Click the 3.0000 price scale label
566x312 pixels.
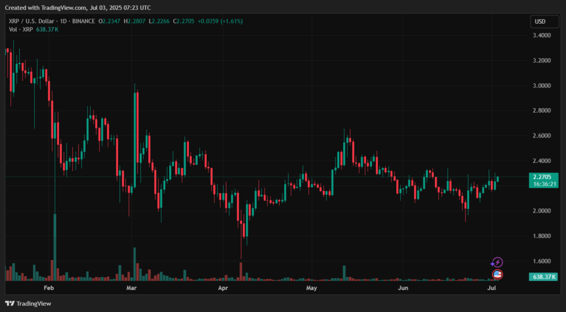542,86
